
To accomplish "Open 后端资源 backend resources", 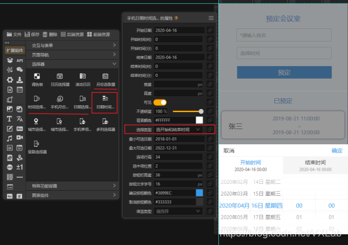I will [72, 35].
